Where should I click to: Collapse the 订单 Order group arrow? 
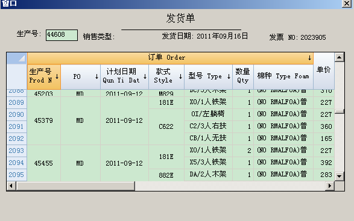coord(309,58)
